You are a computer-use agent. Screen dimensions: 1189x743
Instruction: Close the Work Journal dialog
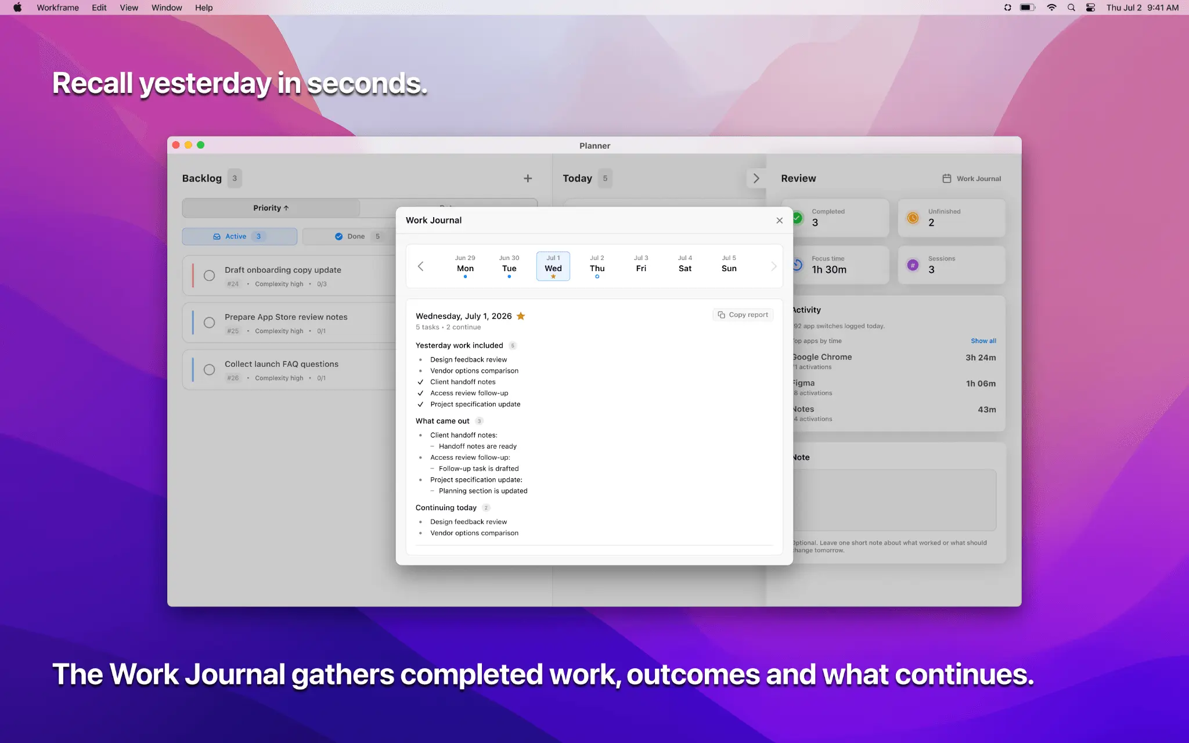pyautogui.click(x=779, y=221)
